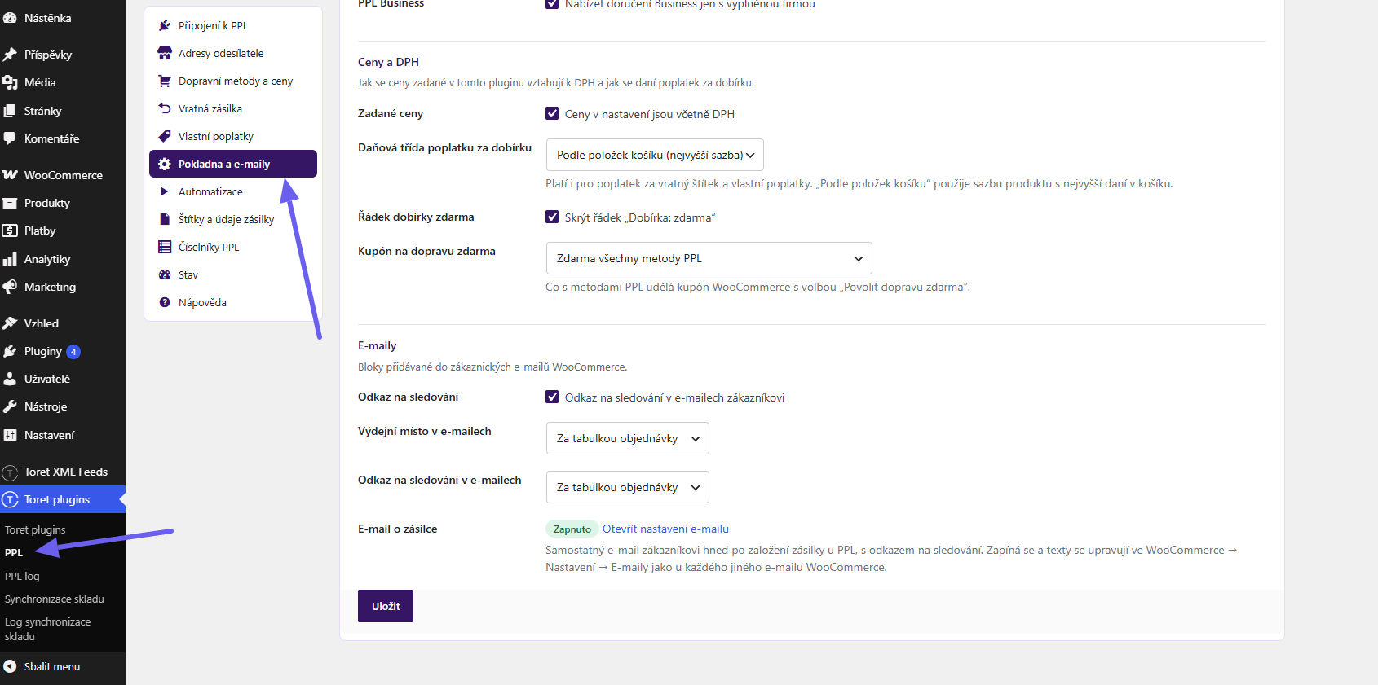The width and height of the screenshot is (1378, 685).
Task: Toggle Nabízet doručení Business checkbox
Action: coord(552,4)
